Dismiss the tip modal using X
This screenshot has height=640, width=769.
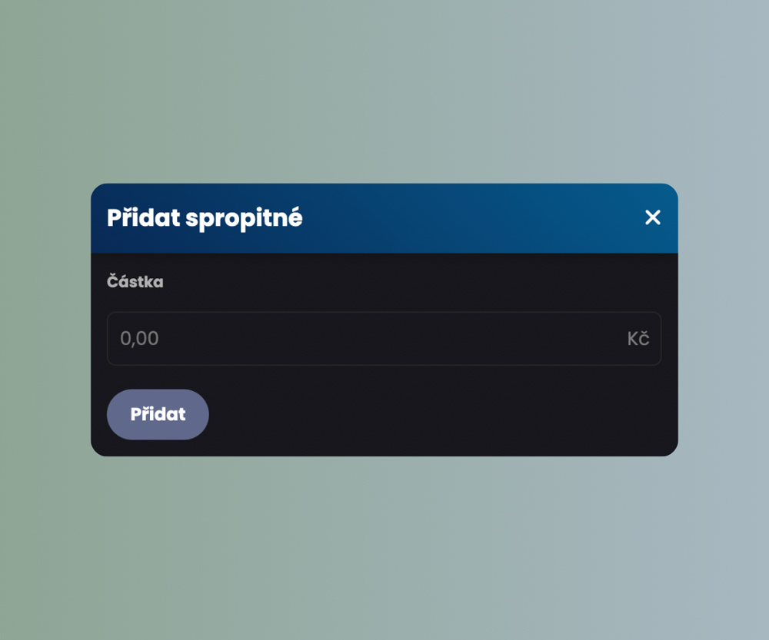(653, 217)
